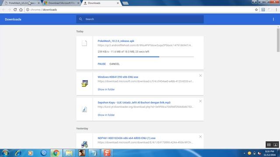This screenshot has width=280, height=157.
Task: Switch to the Download Microsoft tab
Action: point(62,3)
